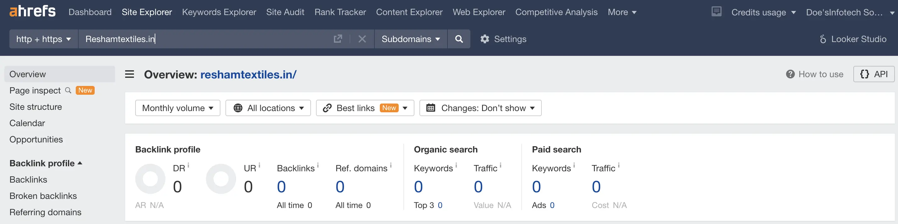Click the Ref. domains count 0
This screenshot has width=898, height=224.
point(340,187)
